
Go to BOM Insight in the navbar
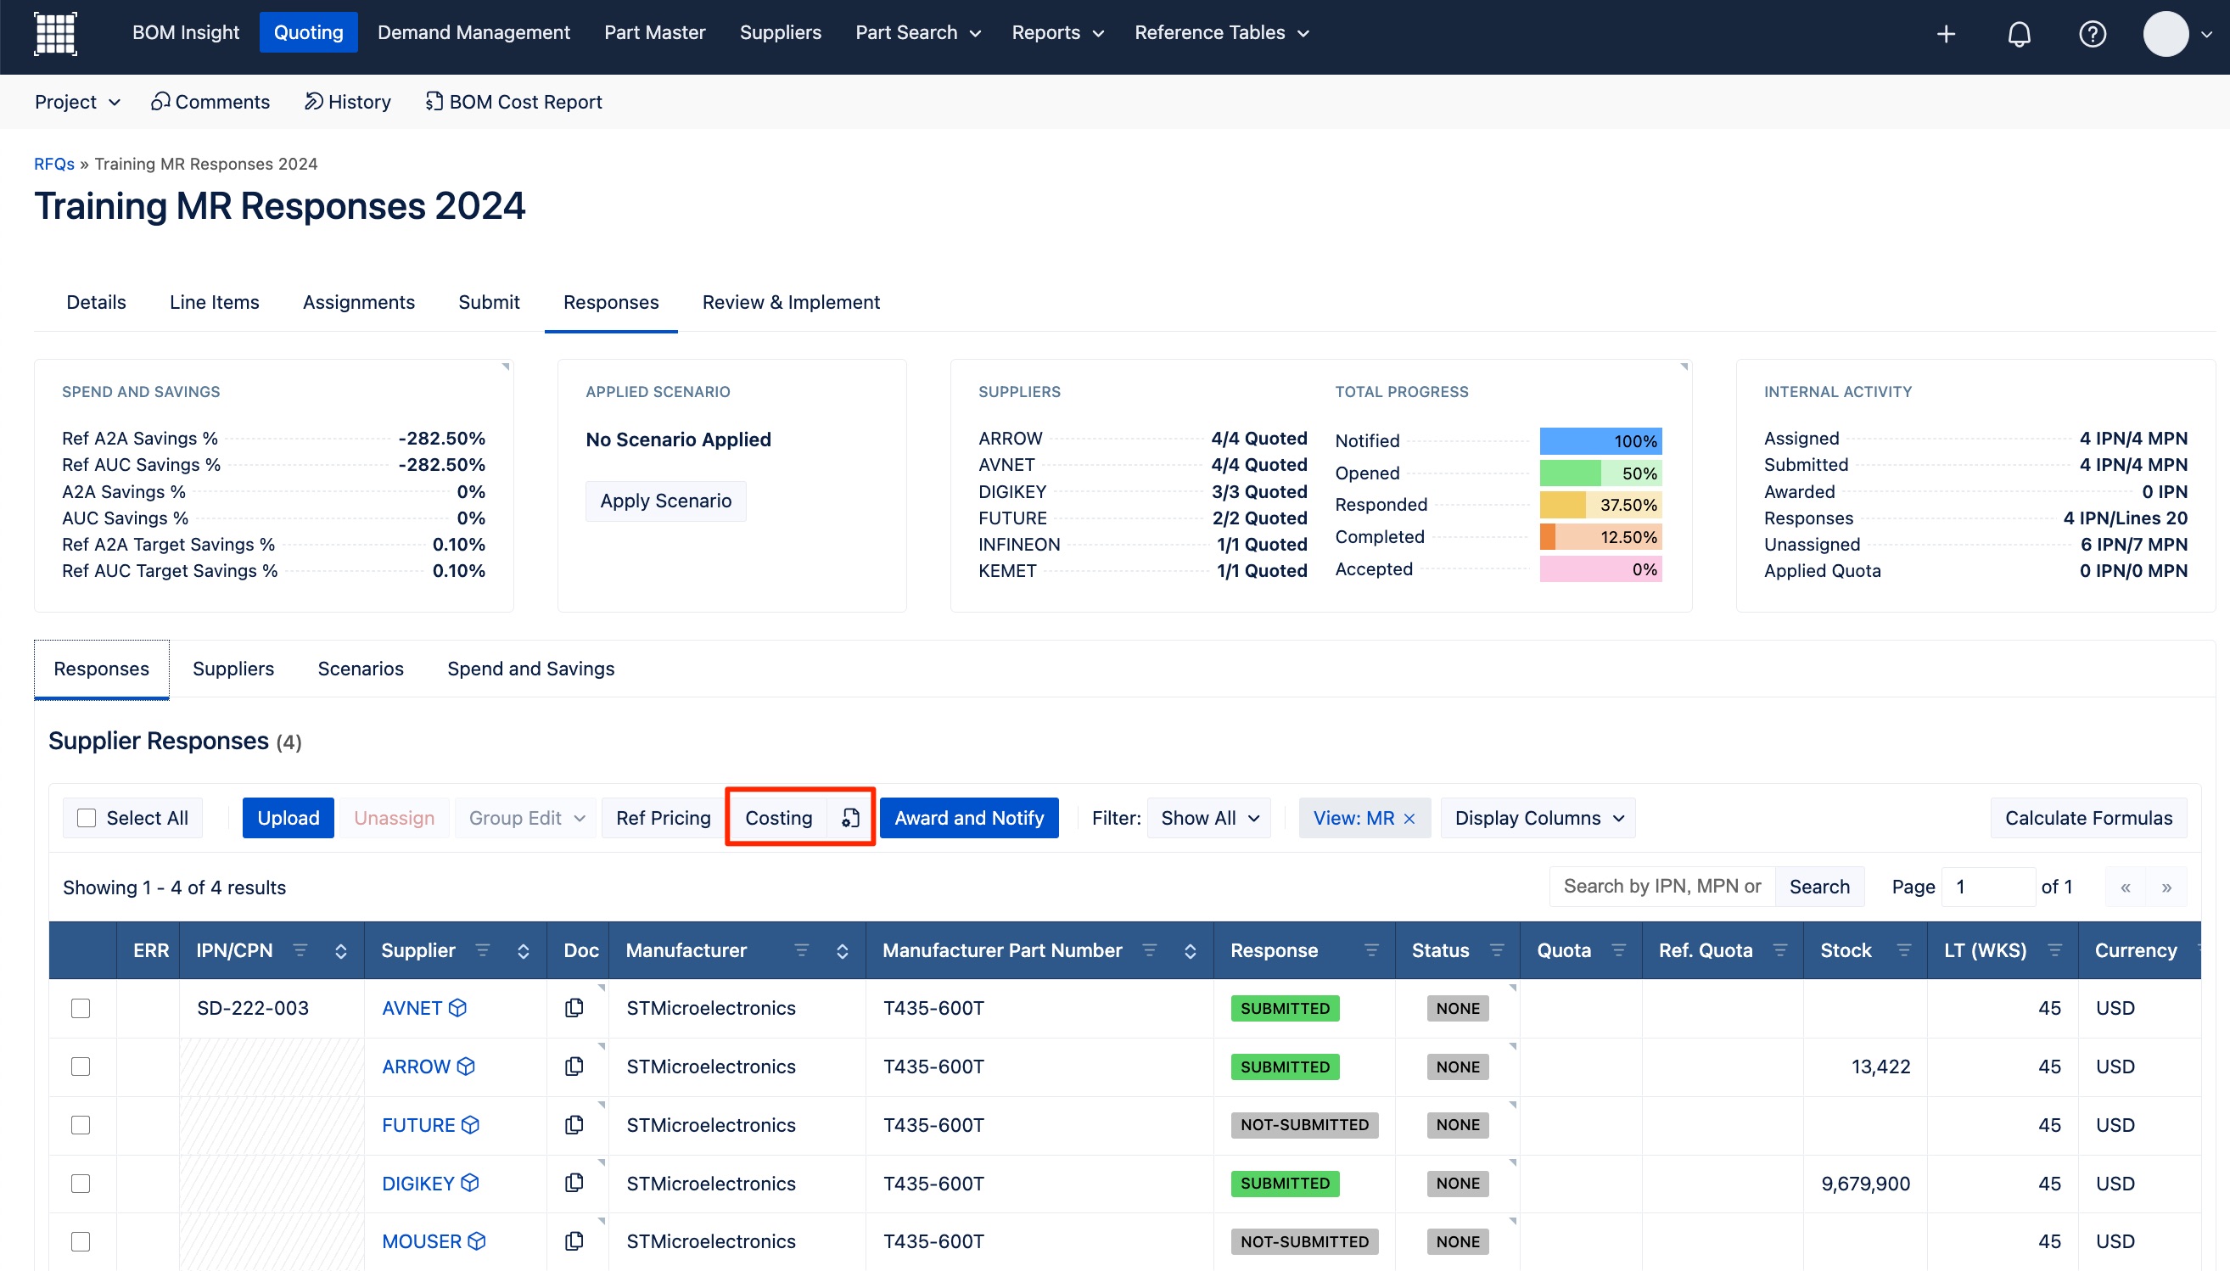tap(186, 32)
